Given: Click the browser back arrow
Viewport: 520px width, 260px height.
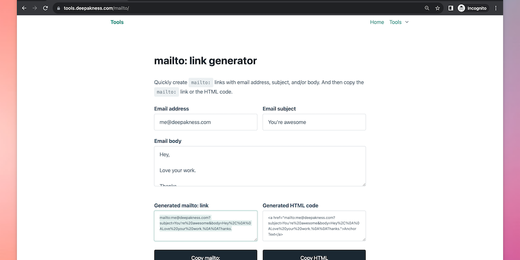Looking at the screenshot, I should pos(24,8).
